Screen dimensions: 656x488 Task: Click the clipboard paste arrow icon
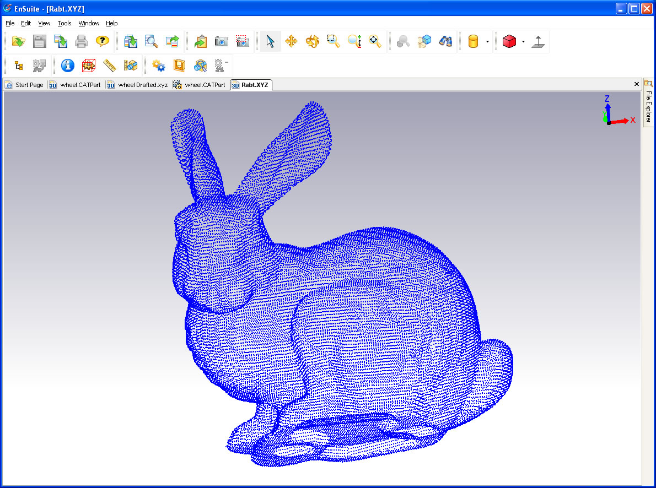[201, 41]
